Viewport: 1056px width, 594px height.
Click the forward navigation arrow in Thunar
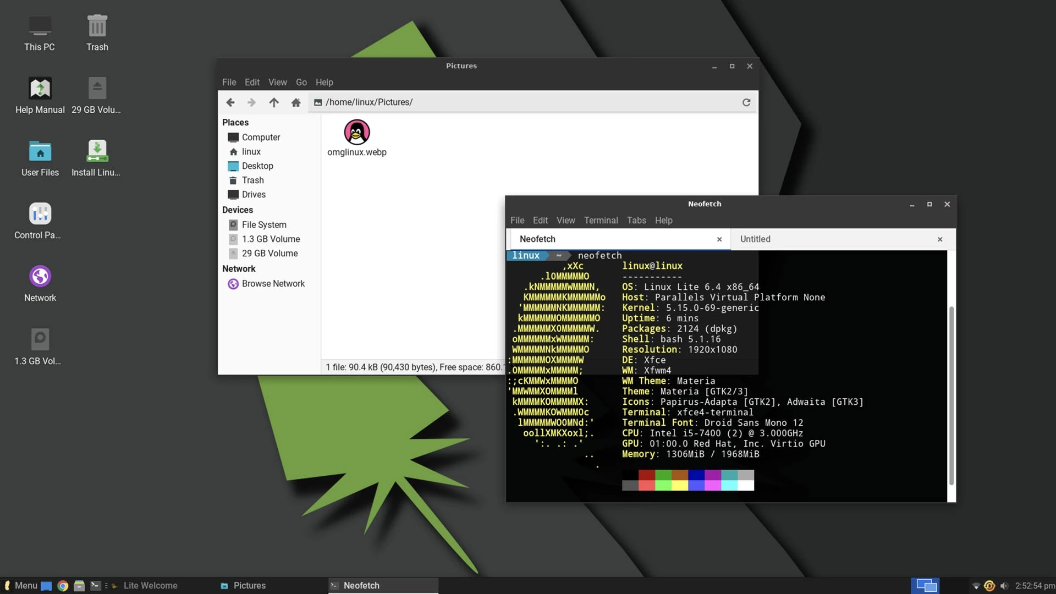pyautogui.click(x=252, y=102)
